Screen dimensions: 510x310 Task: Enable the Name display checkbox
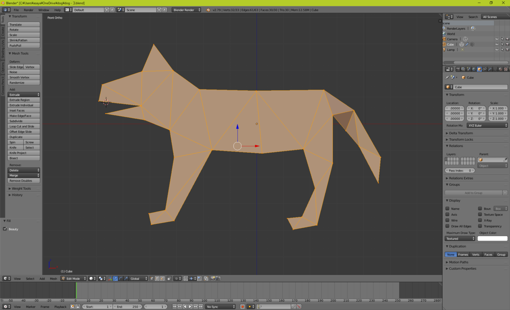pos(447,209)
